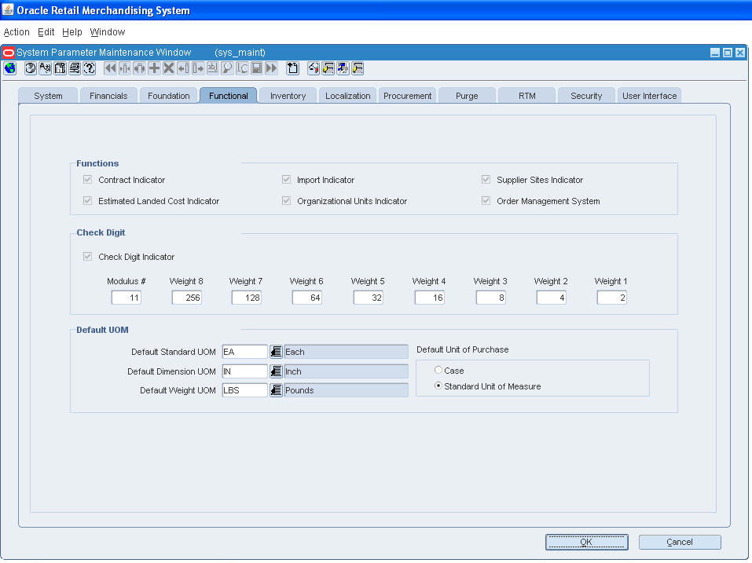
Task: Switch to the User Interface tab
Action: [649, 96]
